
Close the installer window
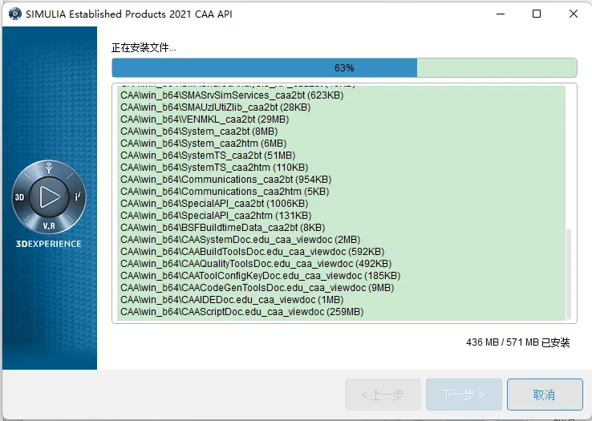pyautogui.click(x=573, y=14)
